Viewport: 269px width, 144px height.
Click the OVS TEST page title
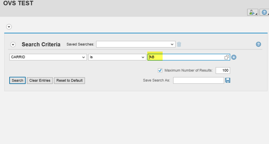(x=18, y=4)
